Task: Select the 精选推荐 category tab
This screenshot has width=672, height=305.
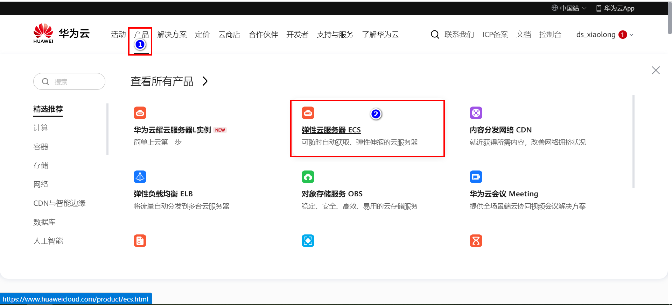Action: [x=48, y=109]
